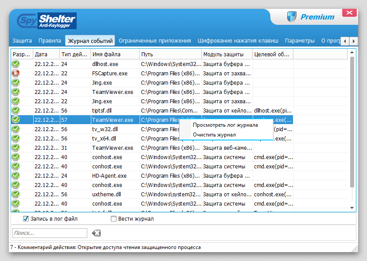The height and width of the screenshot is (261, 367).
Task: Click action type '31' cell
Action: pos(64,148)
